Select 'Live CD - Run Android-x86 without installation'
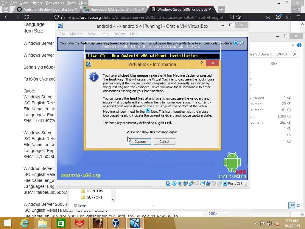The image size is (305, 229). click(x=152, y=56)
